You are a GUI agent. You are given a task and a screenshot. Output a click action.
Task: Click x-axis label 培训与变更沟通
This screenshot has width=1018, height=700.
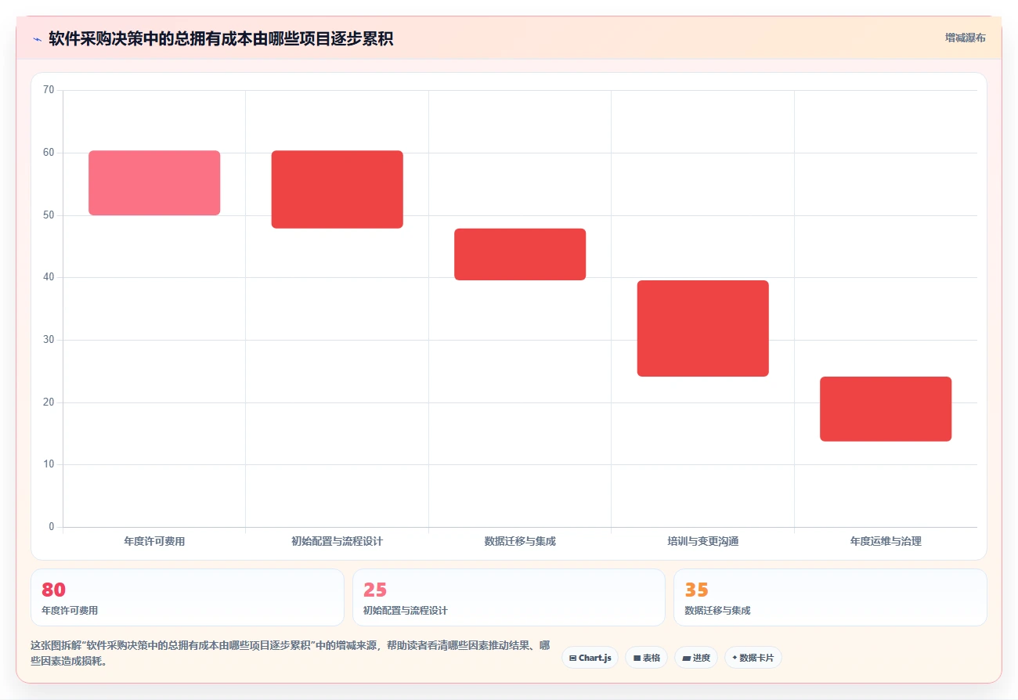pos(703,541)
